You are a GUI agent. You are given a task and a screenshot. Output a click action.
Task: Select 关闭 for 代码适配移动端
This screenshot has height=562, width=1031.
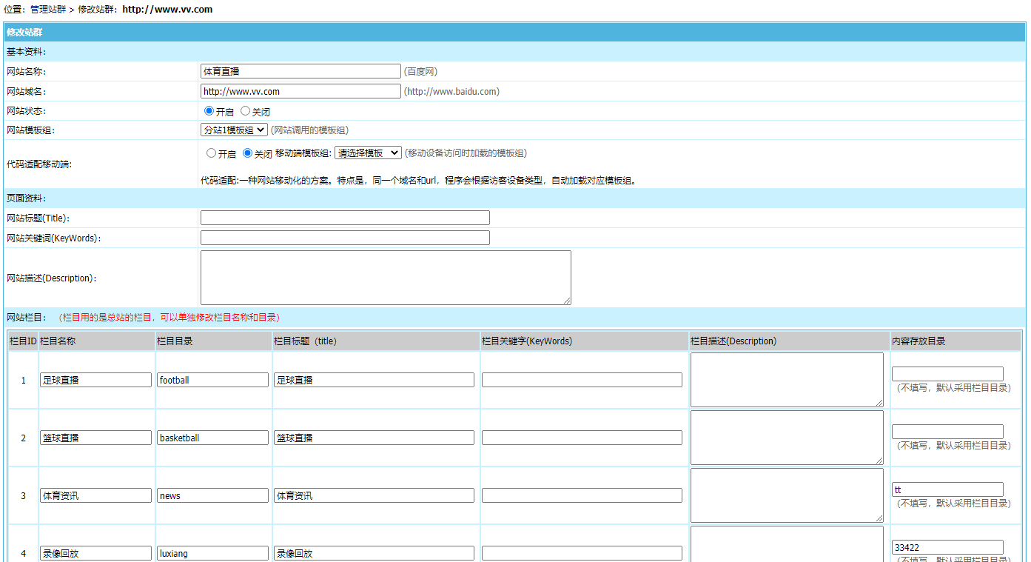tap(247, 153)
